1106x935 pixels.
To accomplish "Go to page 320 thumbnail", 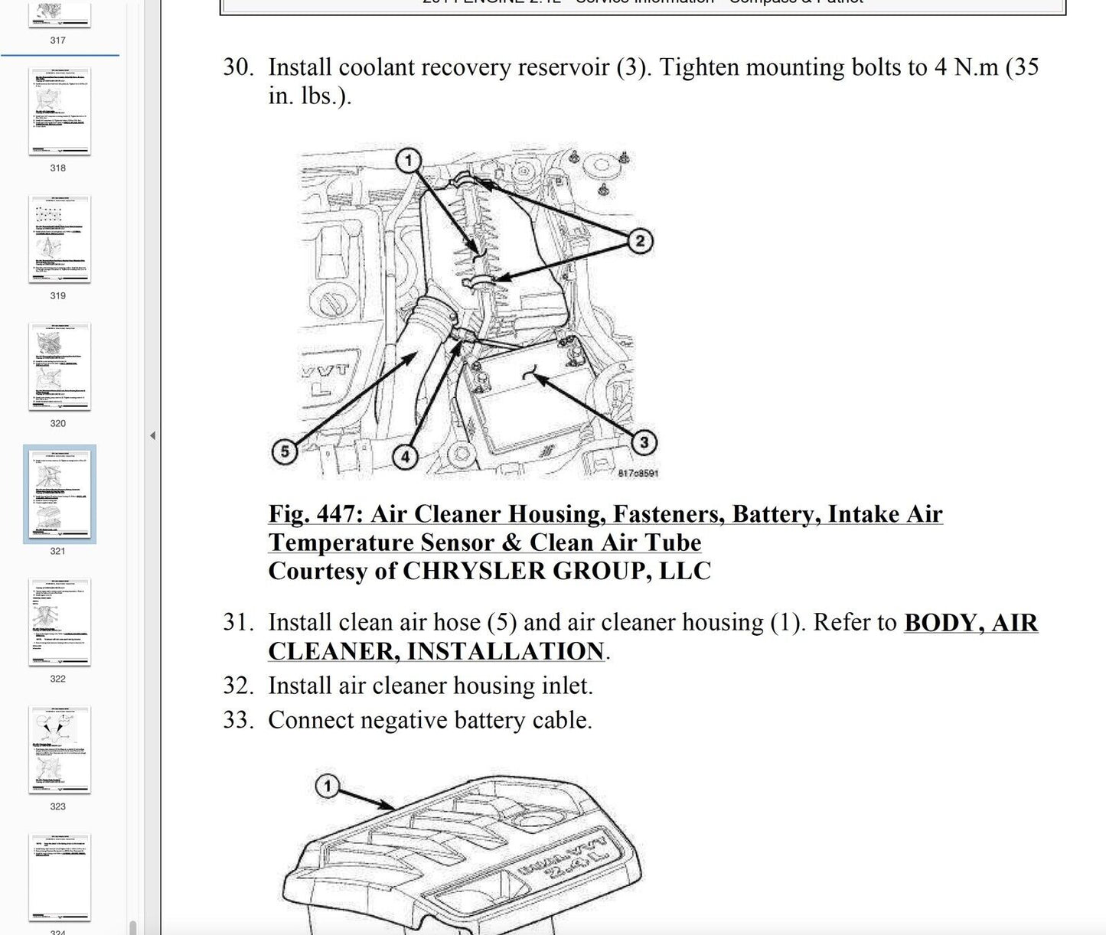I will pyautogui.click(x=60, y=367).
